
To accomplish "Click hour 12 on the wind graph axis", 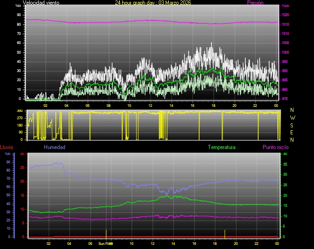I will (x=150, y=105).
